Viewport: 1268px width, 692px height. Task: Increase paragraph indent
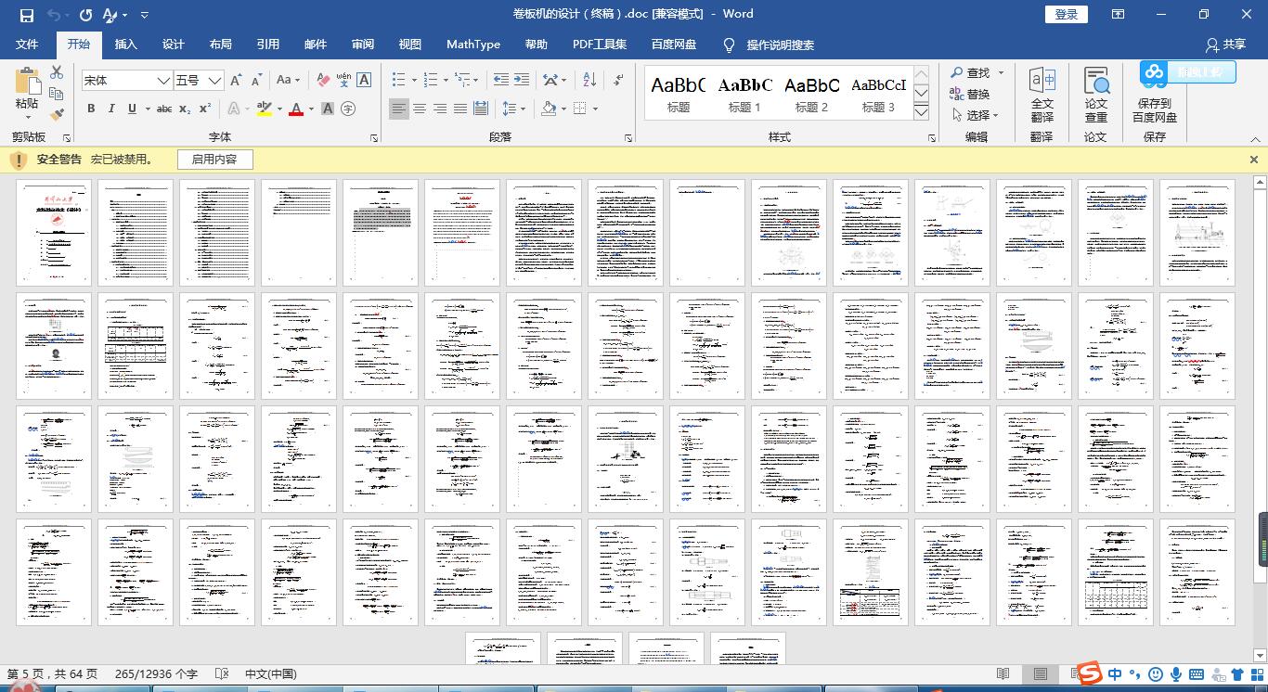pos(521,81)
